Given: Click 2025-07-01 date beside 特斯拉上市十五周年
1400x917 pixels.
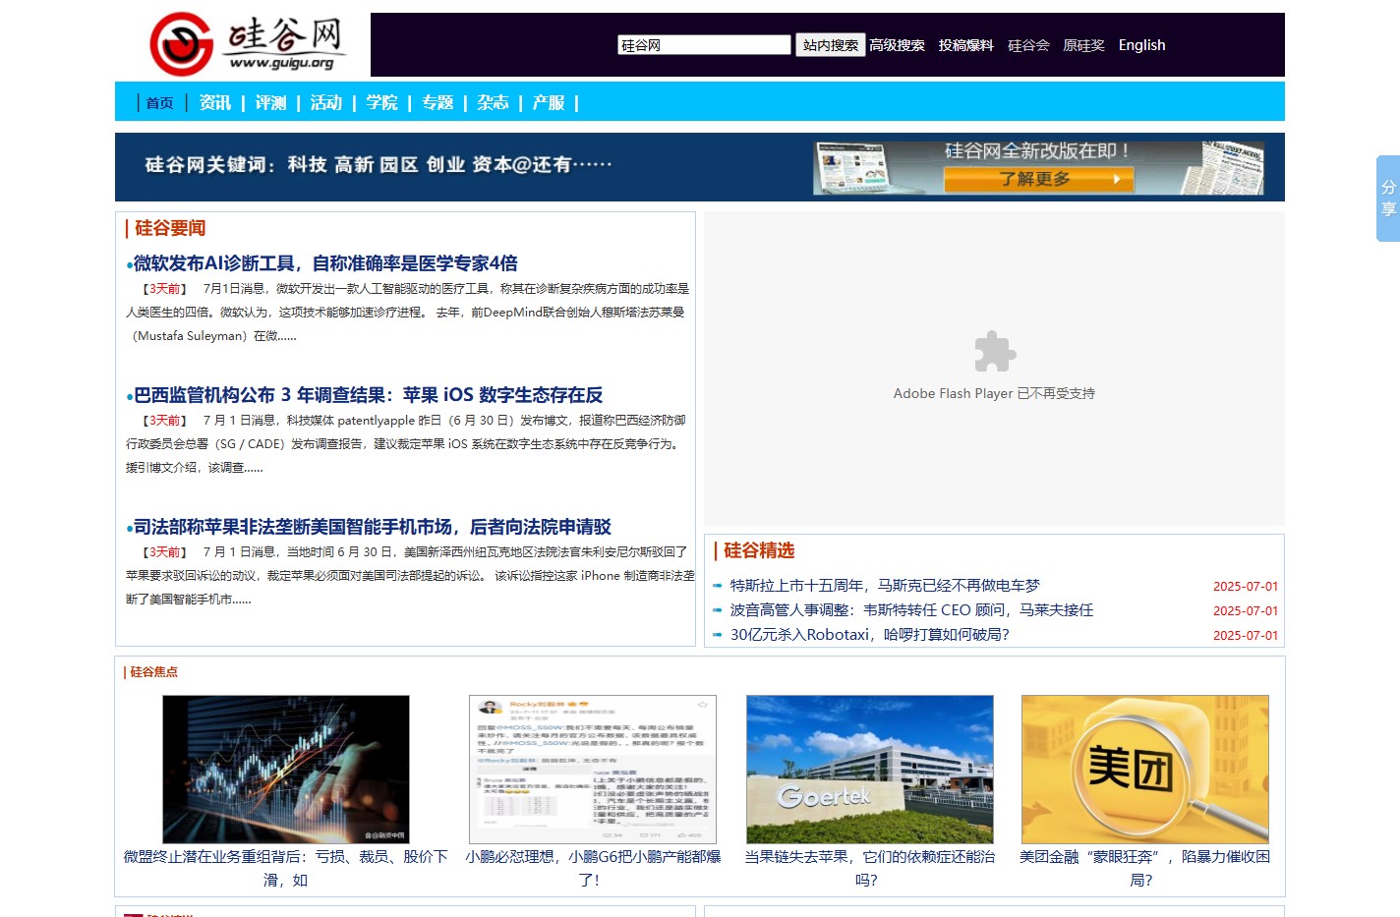Looking at the screenshot, I should [1246, 587].
